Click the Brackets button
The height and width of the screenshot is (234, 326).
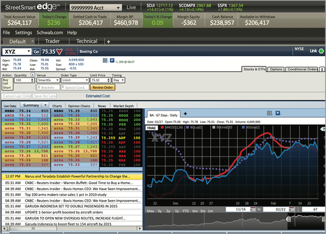49,87
